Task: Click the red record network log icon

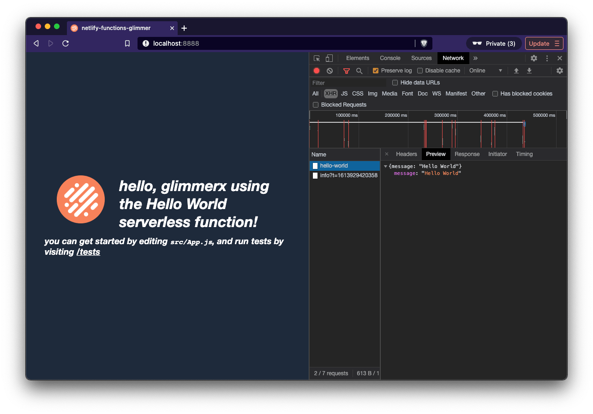Action: 316,71
